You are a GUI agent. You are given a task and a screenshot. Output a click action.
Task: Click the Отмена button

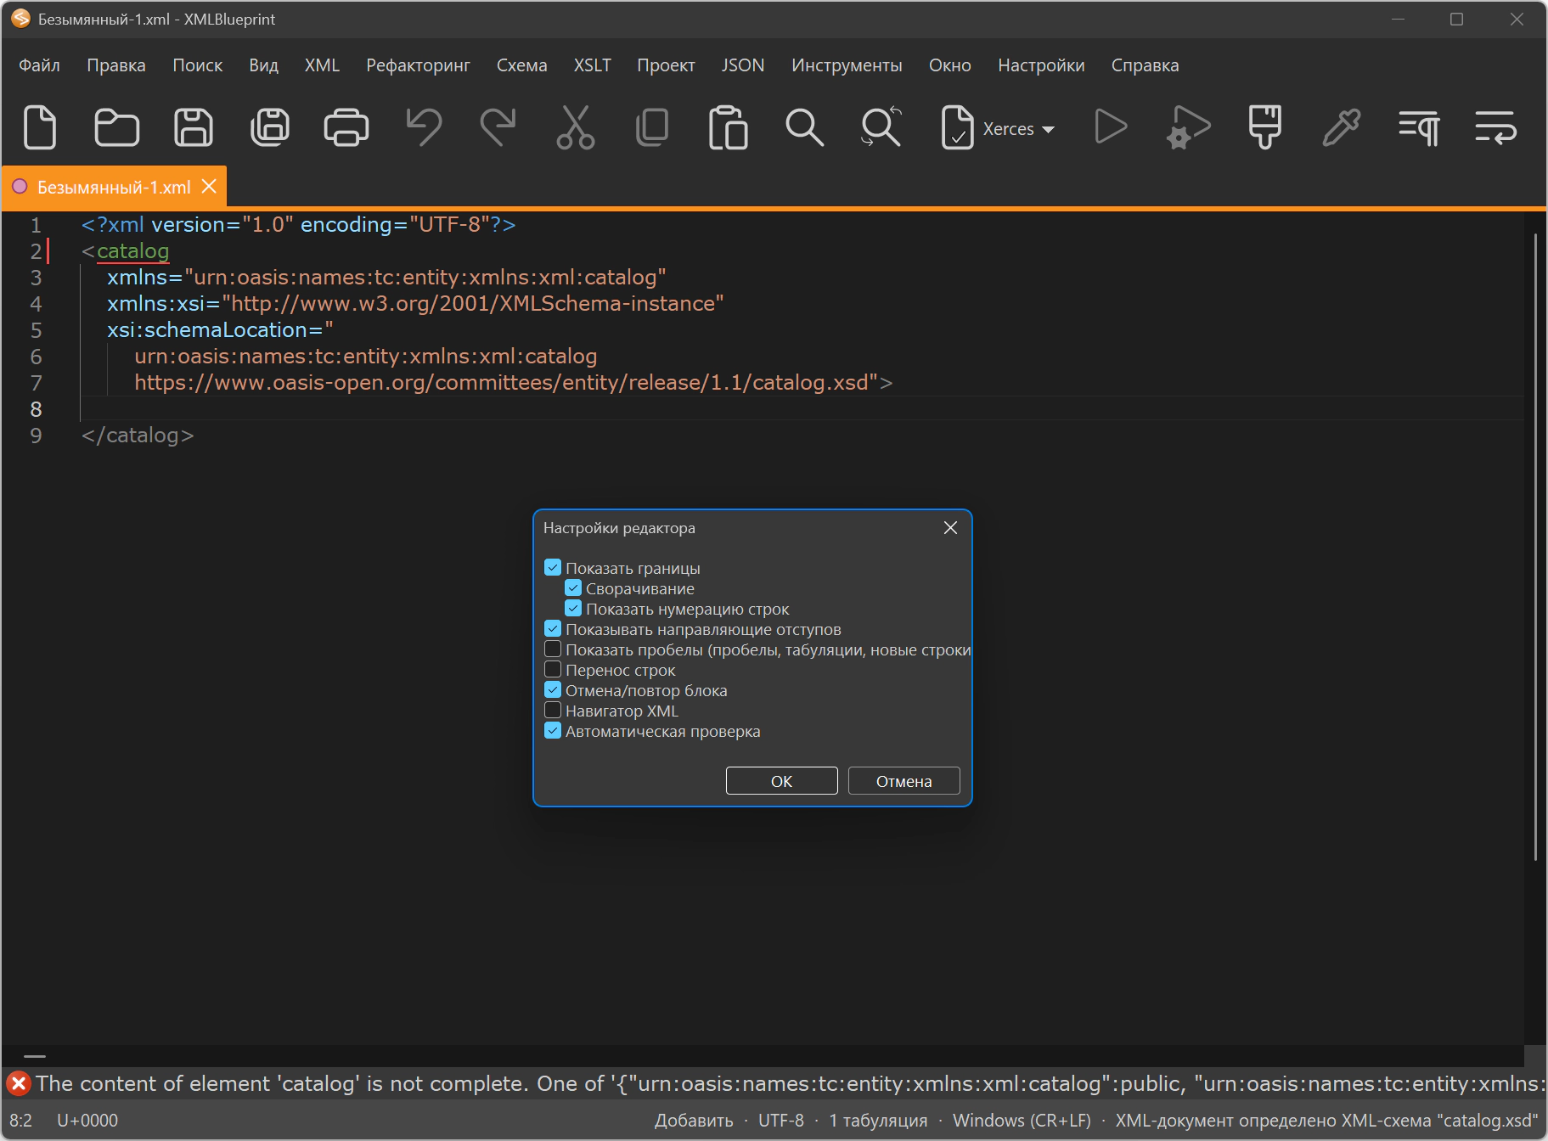(904, 781)
